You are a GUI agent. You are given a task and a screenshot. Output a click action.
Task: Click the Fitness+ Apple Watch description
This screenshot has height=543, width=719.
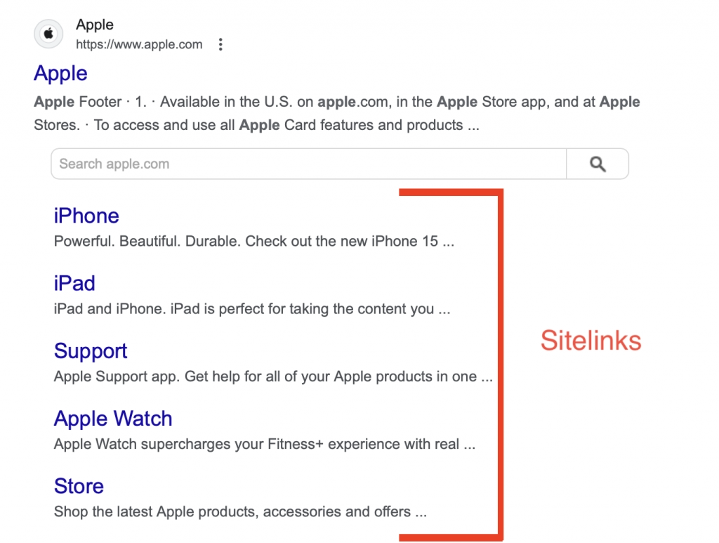coord(265,445)
